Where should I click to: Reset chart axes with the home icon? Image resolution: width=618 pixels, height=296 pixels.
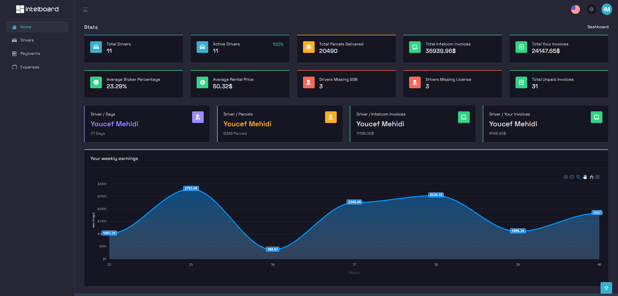[x=591, y=177]
